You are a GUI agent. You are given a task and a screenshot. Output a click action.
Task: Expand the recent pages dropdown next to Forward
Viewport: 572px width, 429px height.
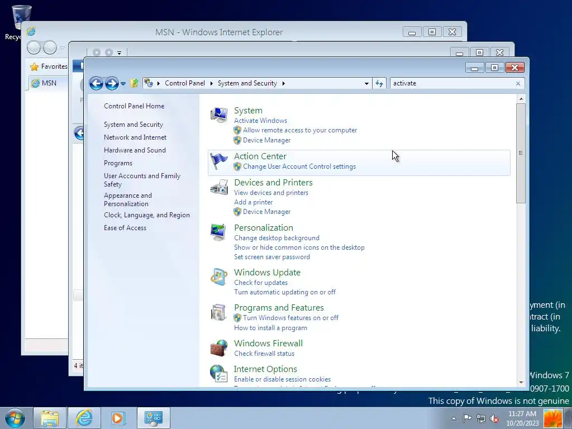[123, 84]
